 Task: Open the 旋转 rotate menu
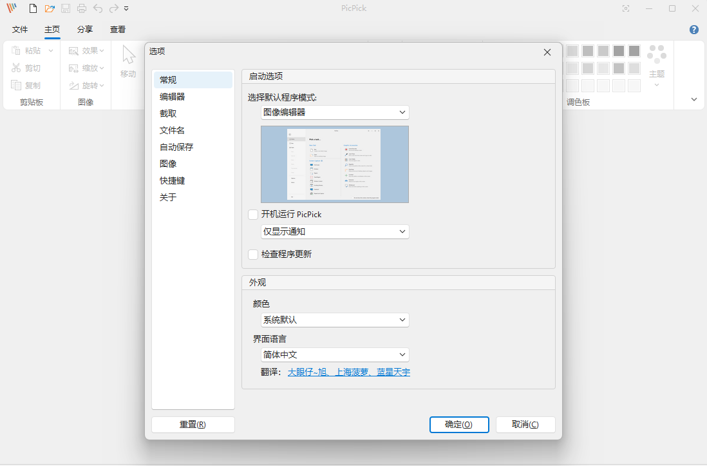point(86,85)
